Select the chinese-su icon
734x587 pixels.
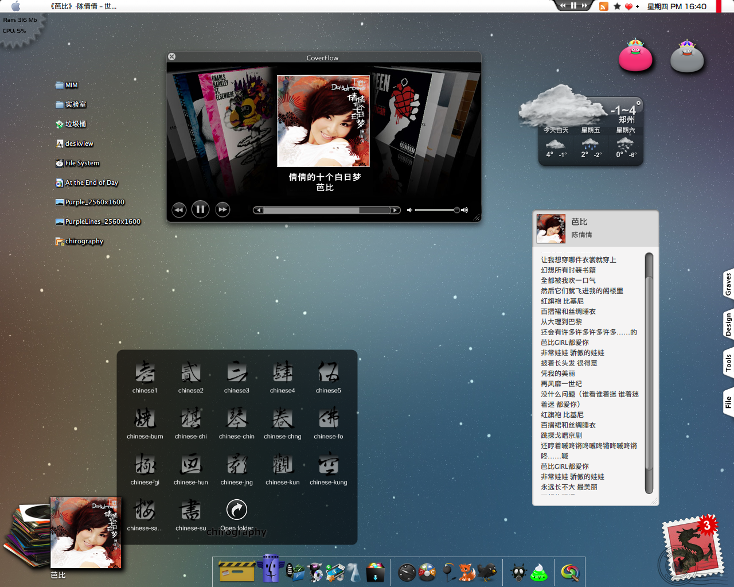click(191, 515)
